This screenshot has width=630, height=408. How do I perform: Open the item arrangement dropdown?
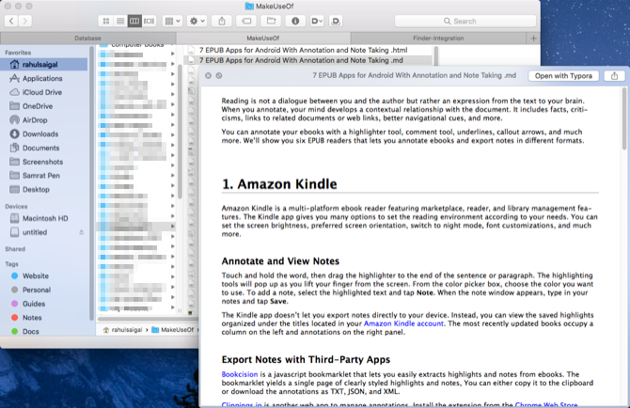click(x=172, y=20)
